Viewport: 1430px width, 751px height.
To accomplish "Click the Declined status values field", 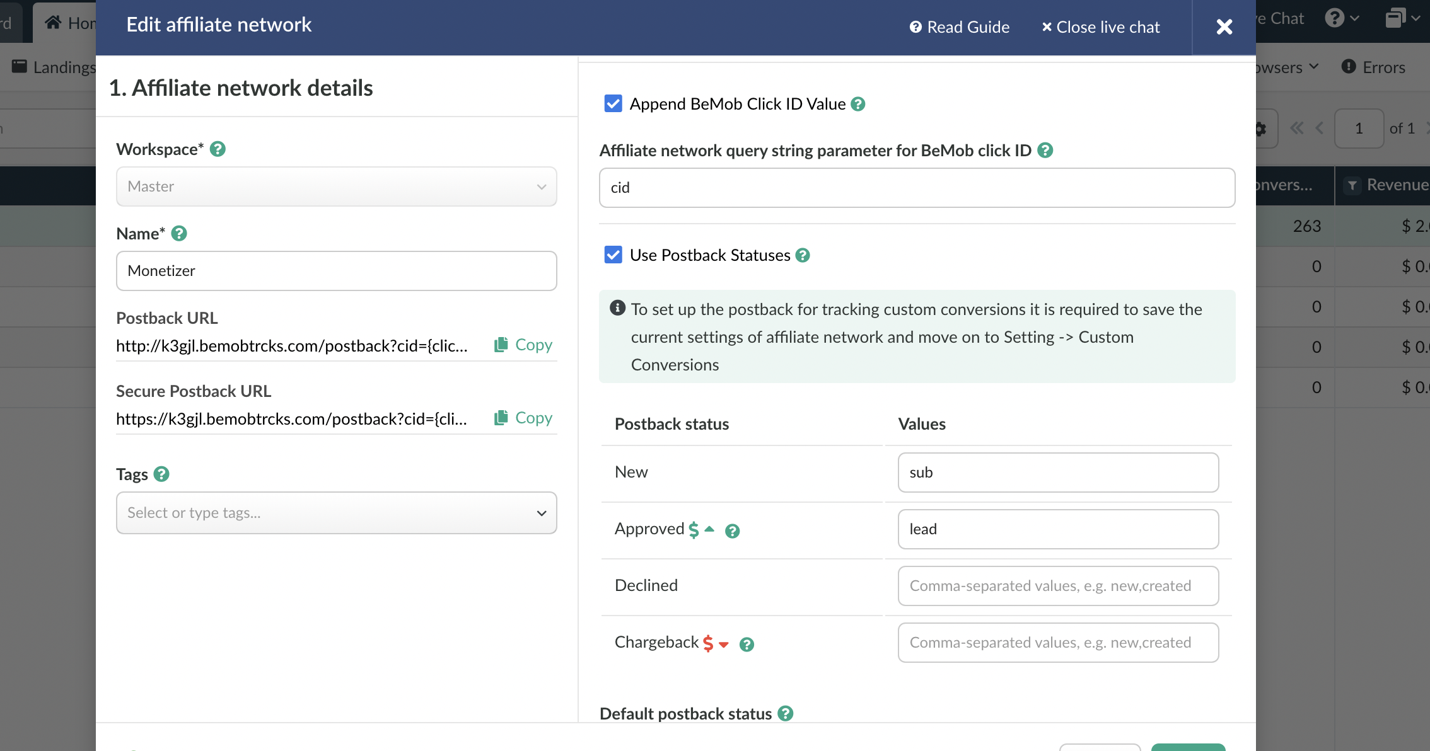I will (x=1058, y=586).
